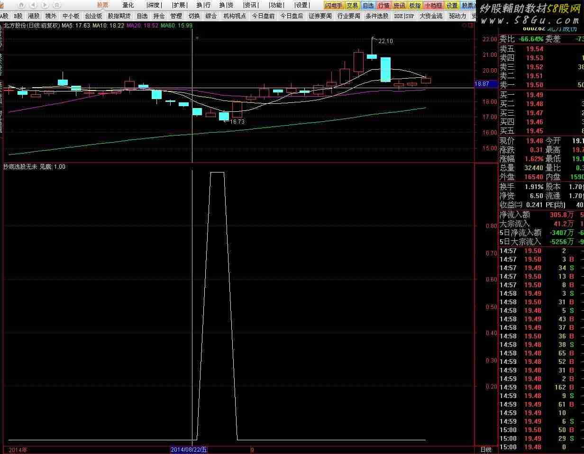Click the small red circle icon above chart
This screenshot has width=584, height=454.
click(x=464, y=26)
